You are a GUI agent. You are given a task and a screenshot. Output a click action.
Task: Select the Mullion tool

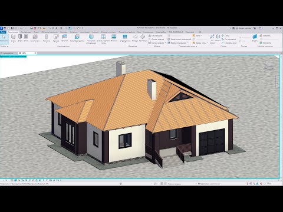[114, 38]
